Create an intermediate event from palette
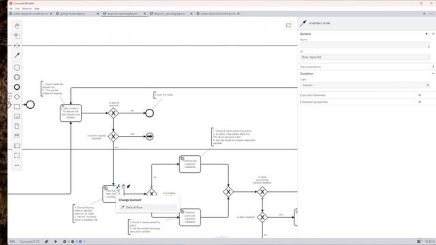436x245 pixels. [x=17, y=77]
